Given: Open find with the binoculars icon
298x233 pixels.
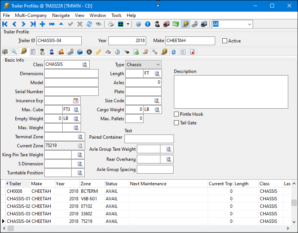Looking at the screenshot, I should (x=99, y=24).
